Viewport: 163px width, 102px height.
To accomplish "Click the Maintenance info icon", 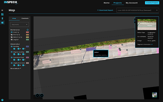I will tap(27, 30).
